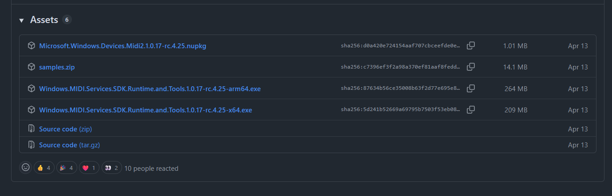Toggle the heart reaction with 1
The image size is (612, 196).
pyautogui.click(x=89, y=168)
